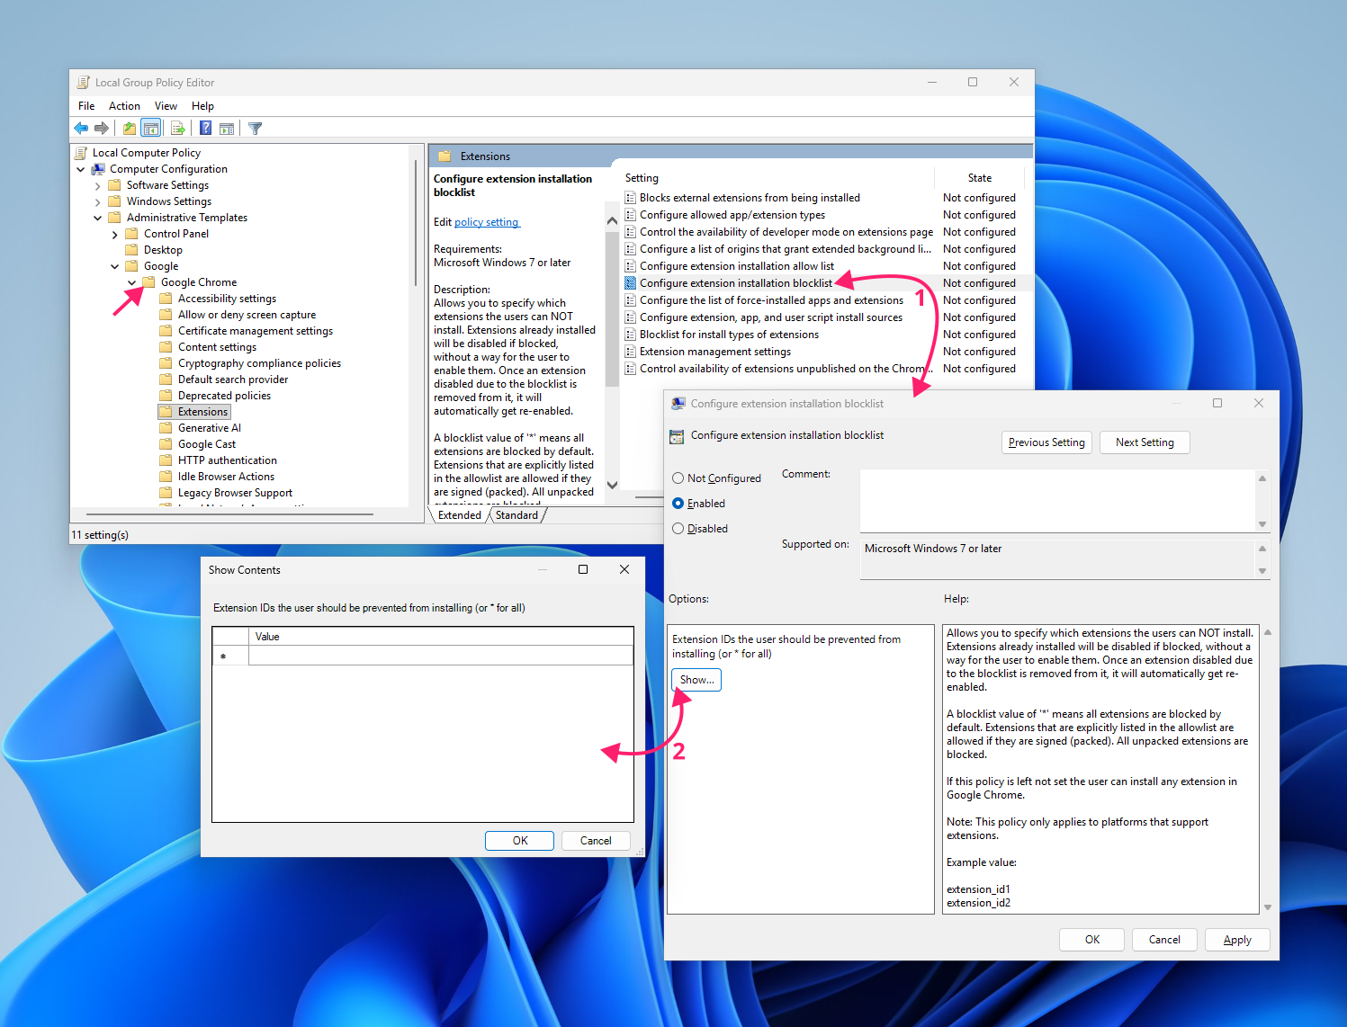Click the blue Help toolbar icon
The image size is (1347, 1027).
(206, 129)
